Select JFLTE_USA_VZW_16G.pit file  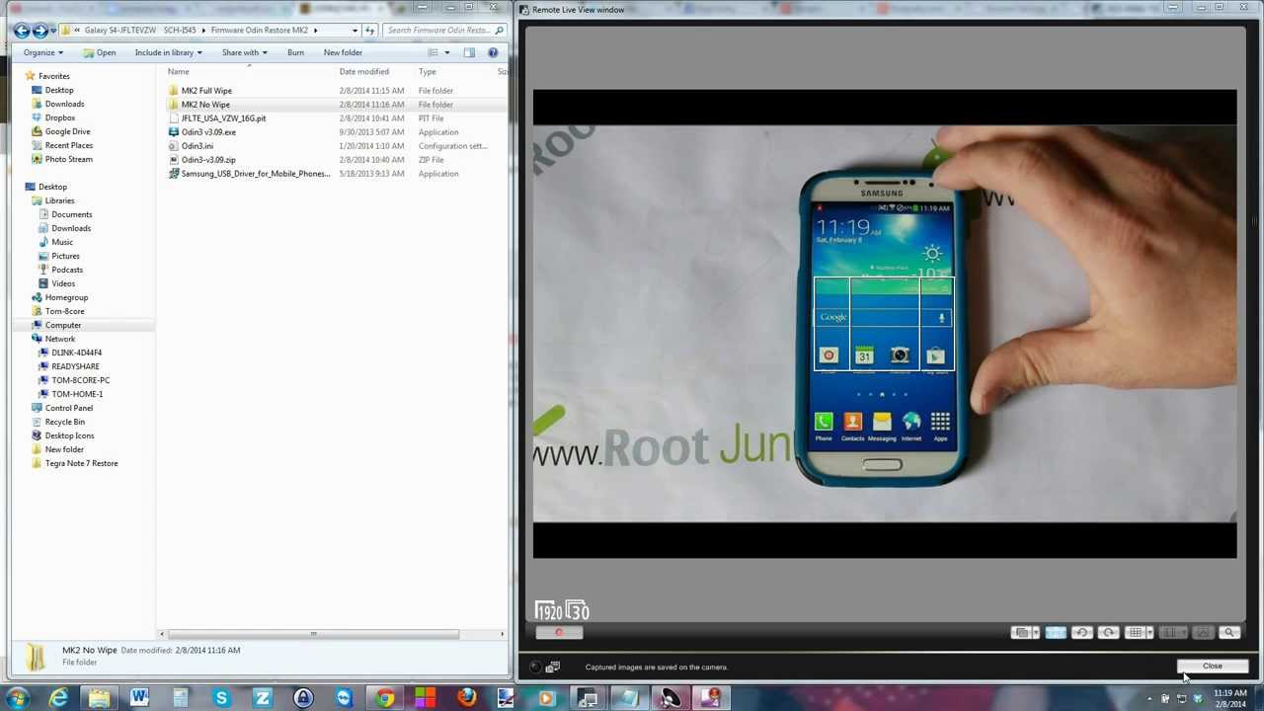point(223,118)
